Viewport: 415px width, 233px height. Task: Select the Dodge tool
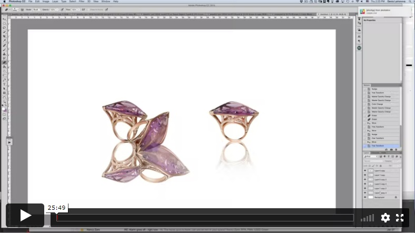pyautogui.click(x=5, y=75)
